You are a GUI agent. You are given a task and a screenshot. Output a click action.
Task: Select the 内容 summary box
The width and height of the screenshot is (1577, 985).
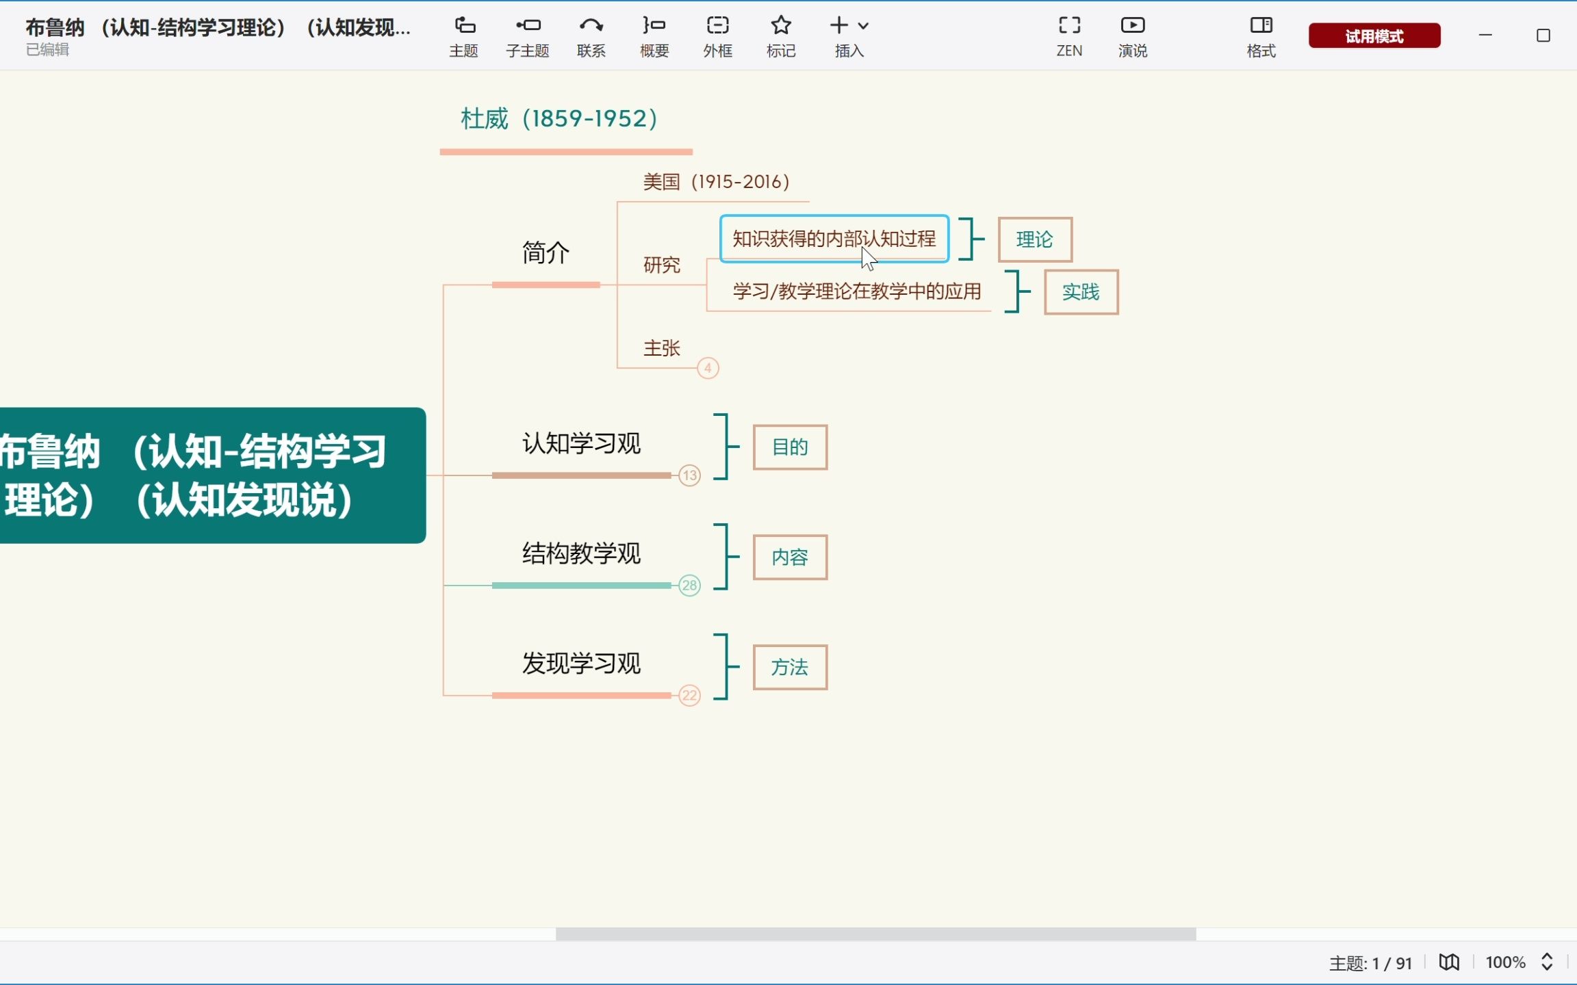pos(791,557)
